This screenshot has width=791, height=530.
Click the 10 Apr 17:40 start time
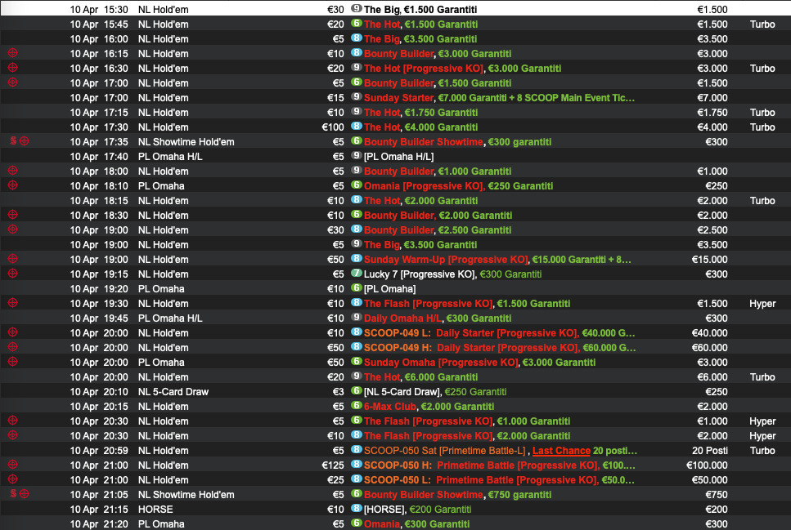99,157
